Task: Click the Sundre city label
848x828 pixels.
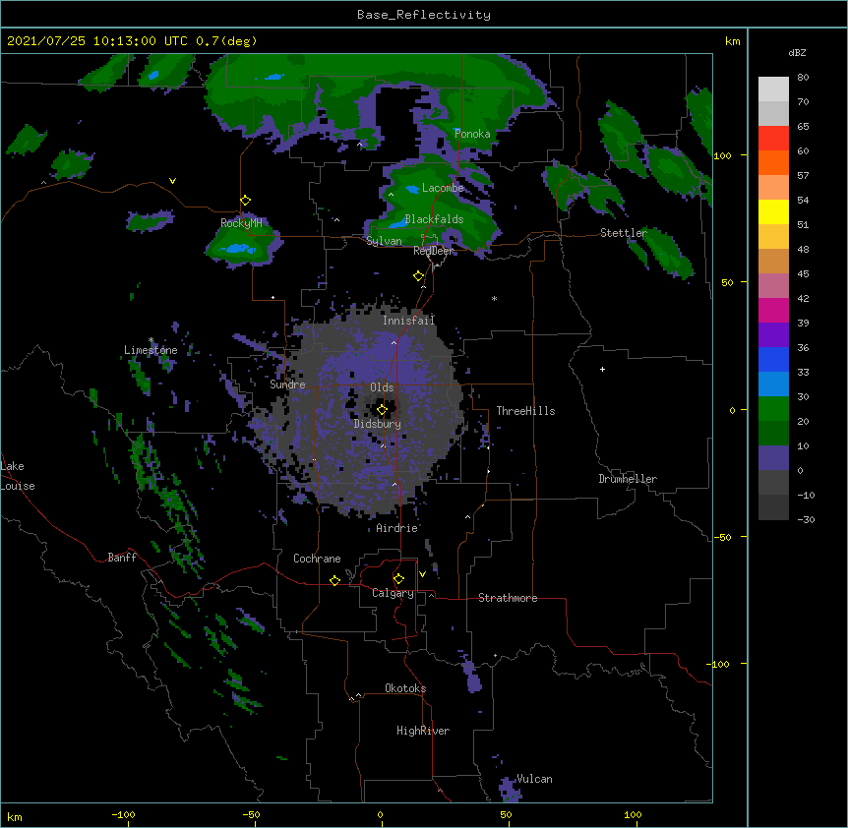Action: click(x=287, y=384)
